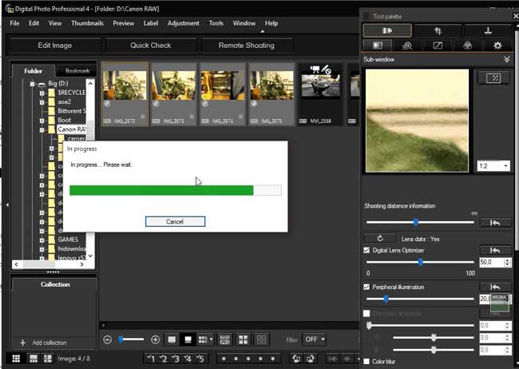The width and height of the screenshot is (519, 369).
Task: Click the Quick Check button
Action: click(151, 46)
